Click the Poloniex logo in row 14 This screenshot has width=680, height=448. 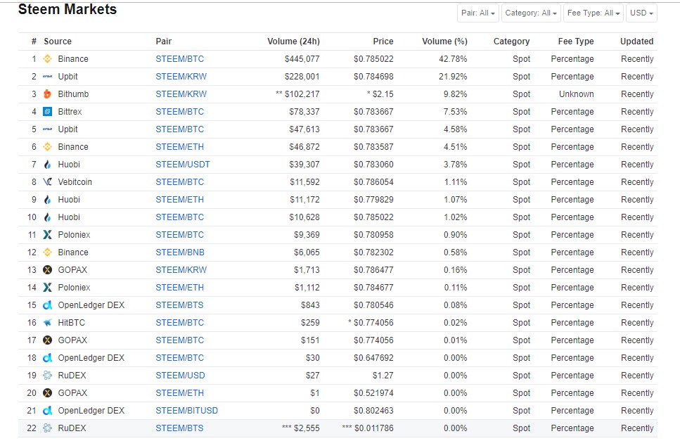click(48, 287)
